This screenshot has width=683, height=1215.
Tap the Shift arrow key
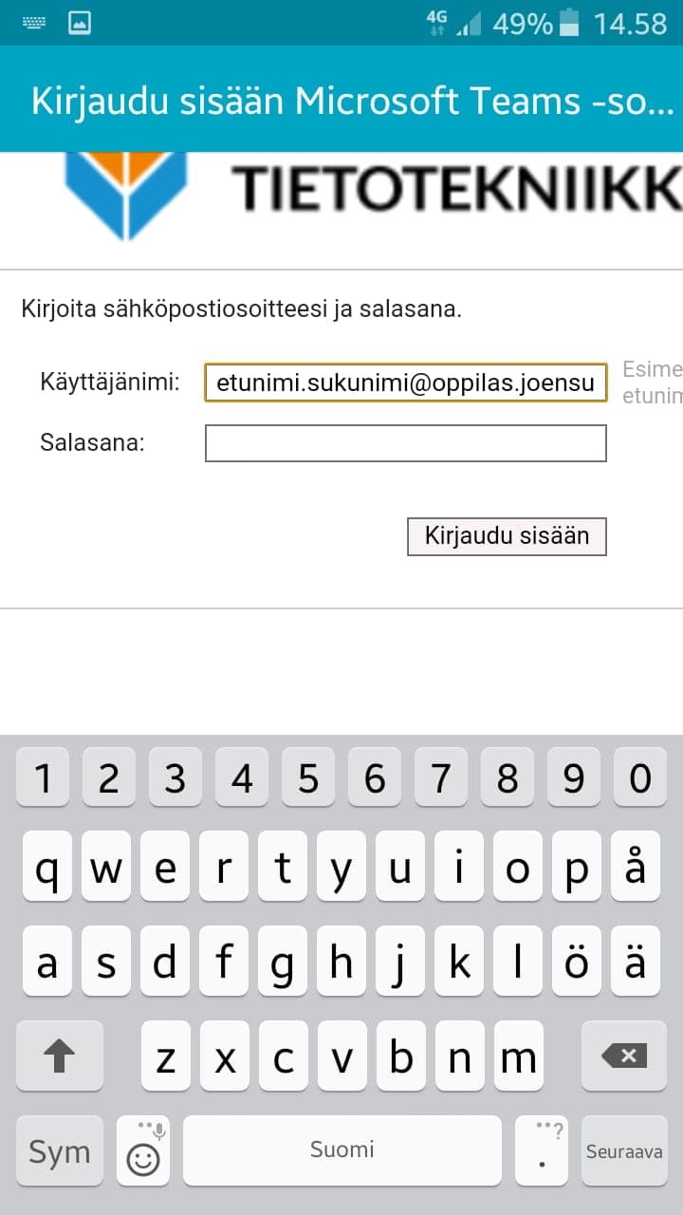(x=59, y=1056)
